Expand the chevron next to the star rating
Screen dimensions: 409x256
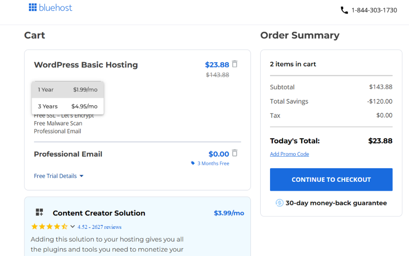[72, 227]
